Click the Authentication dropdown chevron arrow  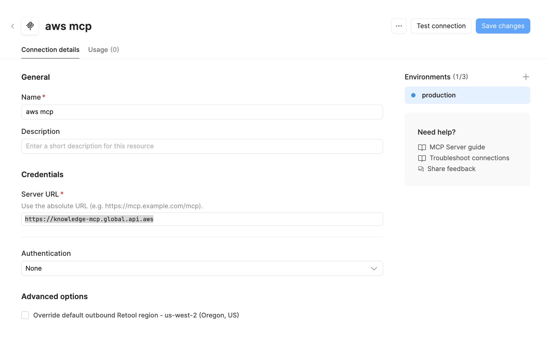coord(374,268)
